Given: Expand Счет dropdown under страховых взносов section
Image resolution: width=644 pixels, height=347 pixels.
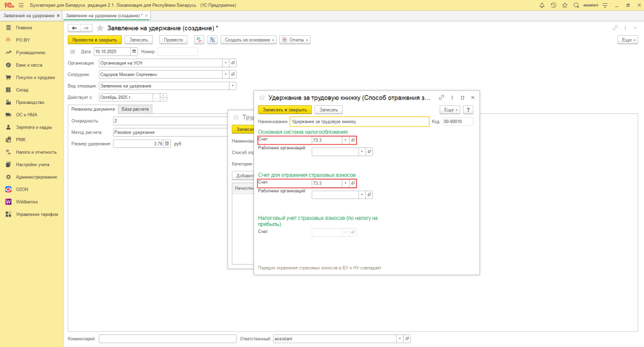Looking at the screenshot, I should [345, 183].
